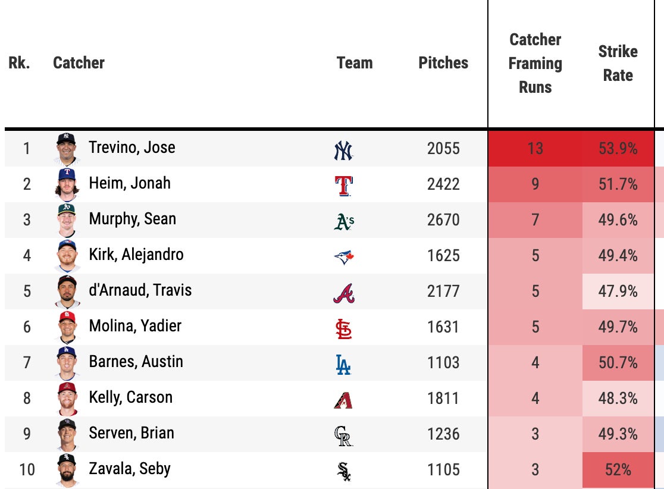Select Yadier Molina's name link
Image resolution: width=664 pixels, height=489 pixels.
tap(135, 326)
